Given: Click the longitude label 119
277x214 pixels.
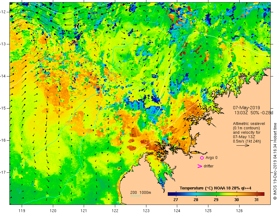Looking at the screenshot, I should pos(22,211).
